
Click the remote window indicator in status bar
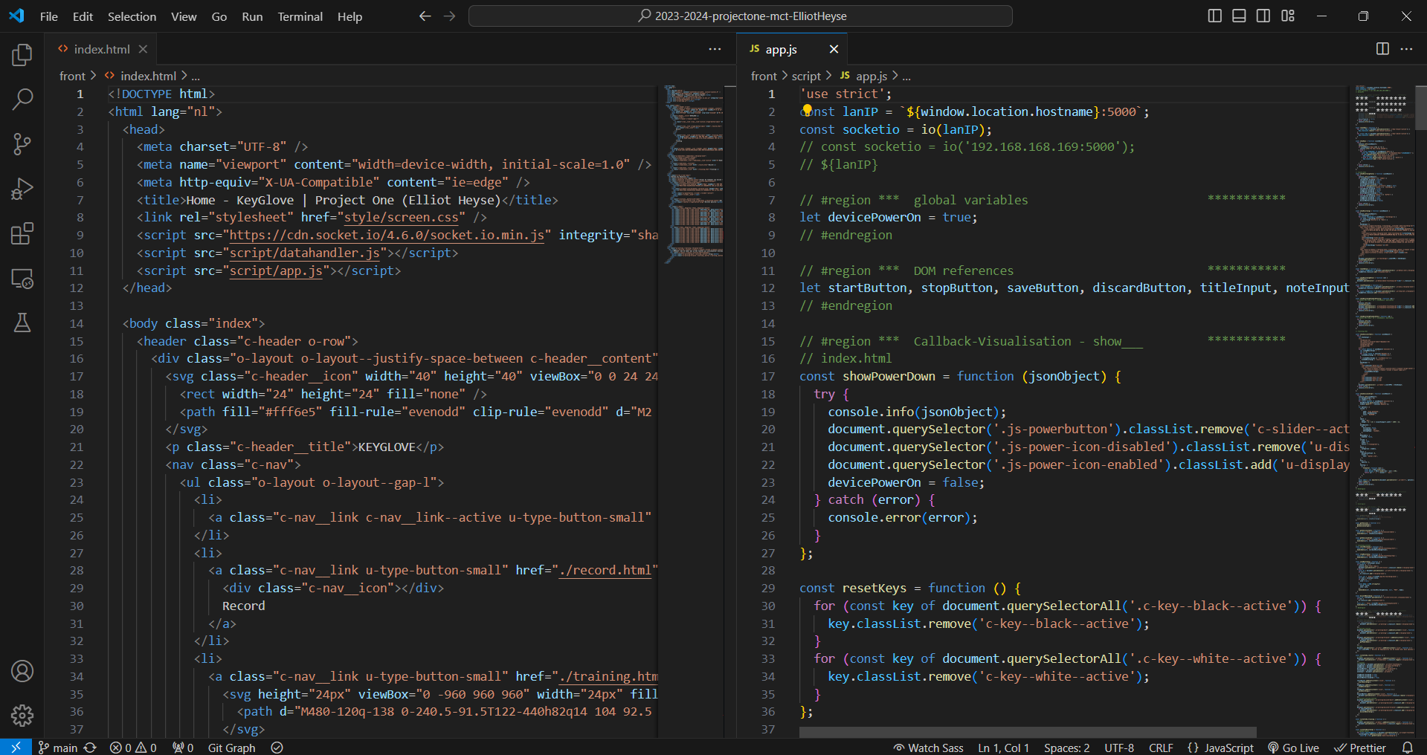(16, 747)
